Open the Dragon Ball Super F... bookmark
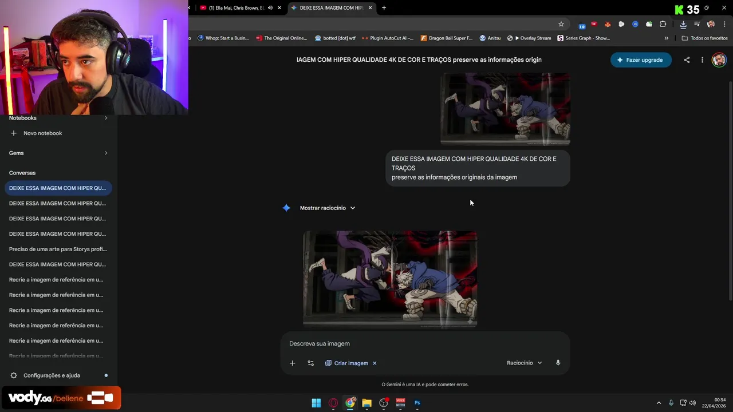 (447, 38)
